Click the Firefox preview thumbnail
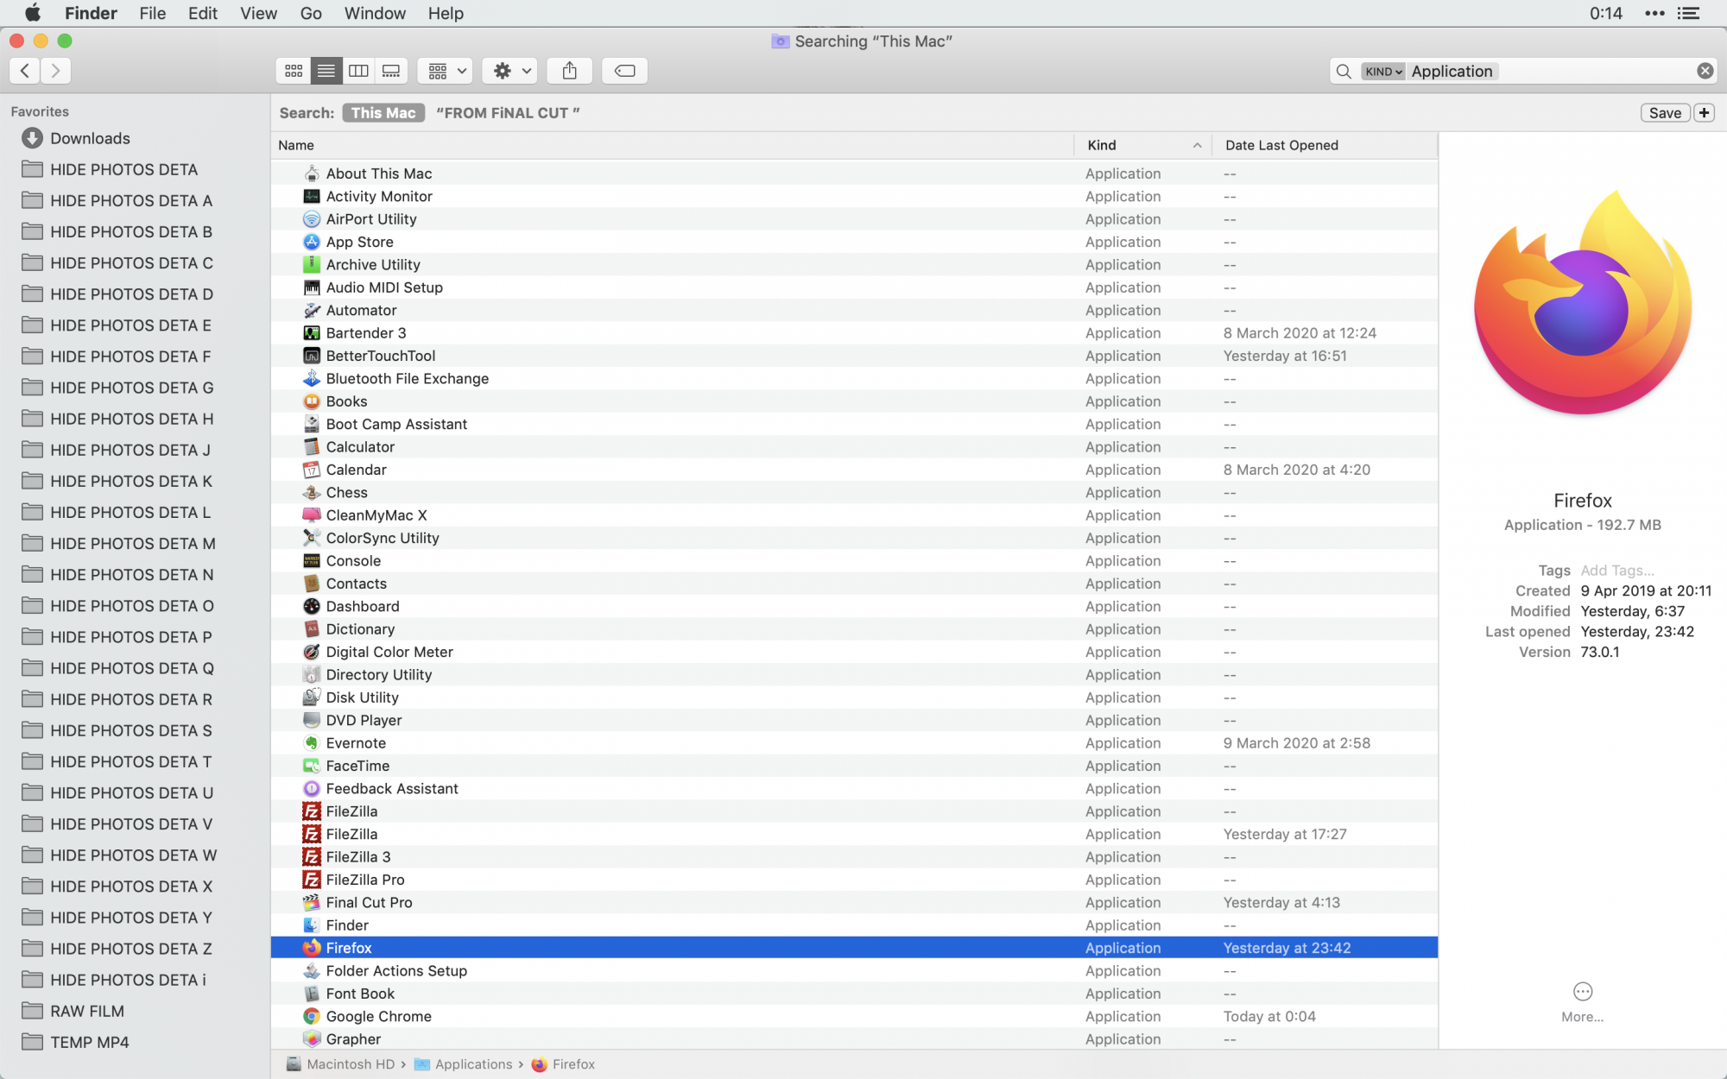 tap(1582, 302)
